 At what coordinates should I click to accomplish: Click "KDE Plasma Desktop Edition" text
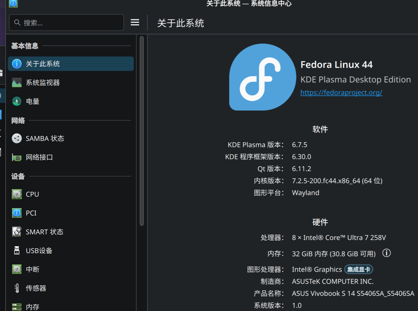pos(356,80)
